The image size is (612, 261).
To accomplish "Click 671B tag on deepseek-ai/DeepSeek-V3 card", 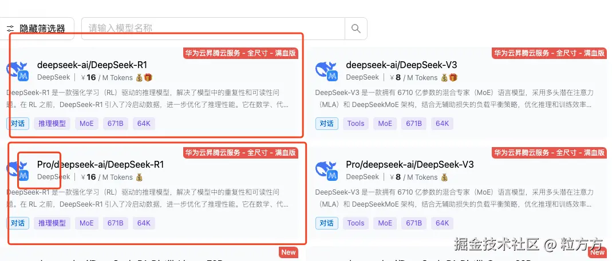I will coord(414,124).
